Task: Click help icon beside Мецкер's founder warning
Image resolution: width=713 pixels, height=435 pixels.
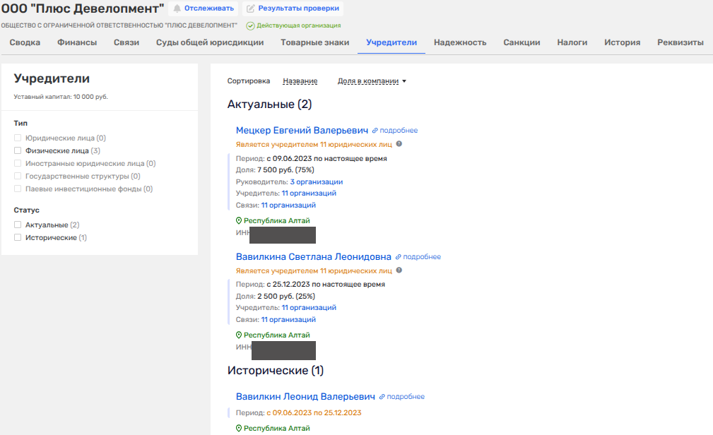Action: [x=399, y=143]
